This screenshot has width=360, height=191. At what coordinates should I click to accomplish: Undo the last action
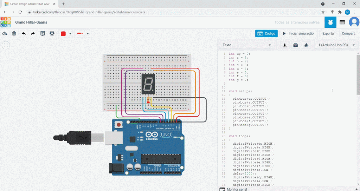24,34
